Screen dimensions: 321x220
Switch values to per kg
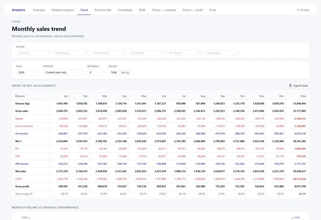pyautogui.click(x=125, y=72)
